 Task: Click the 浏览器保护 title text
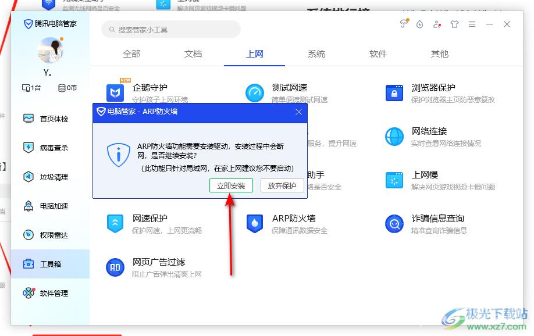point(433,88)
